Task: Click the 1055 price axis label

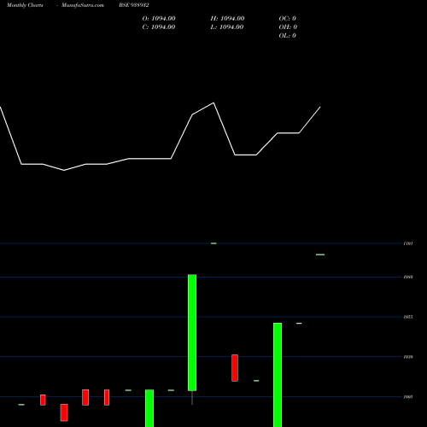Action: click(x=408, y=317)
